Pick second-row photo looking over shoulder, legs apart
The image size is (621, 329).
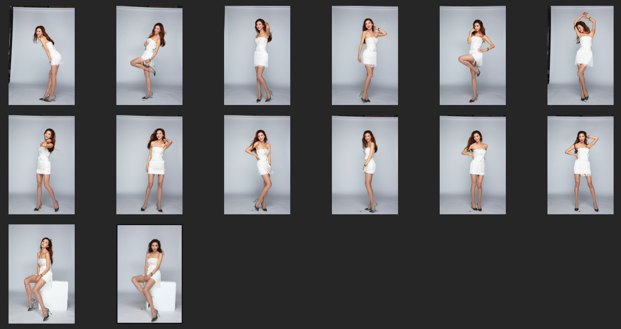(42, 165)
